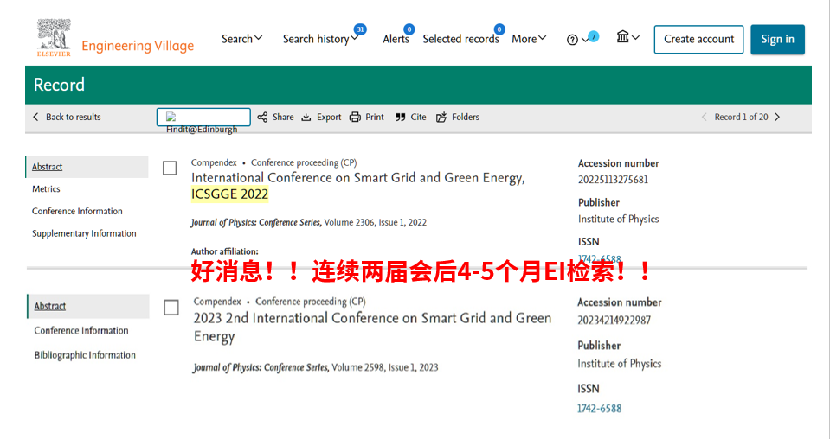Image resolution: width=830 pixels, height=439 pixels.
Task: Click the Create account button
Action: point(698,39)
